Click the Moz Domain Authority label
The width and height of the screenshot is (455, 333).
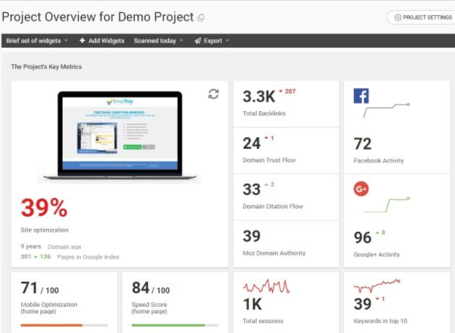[274, 253]
